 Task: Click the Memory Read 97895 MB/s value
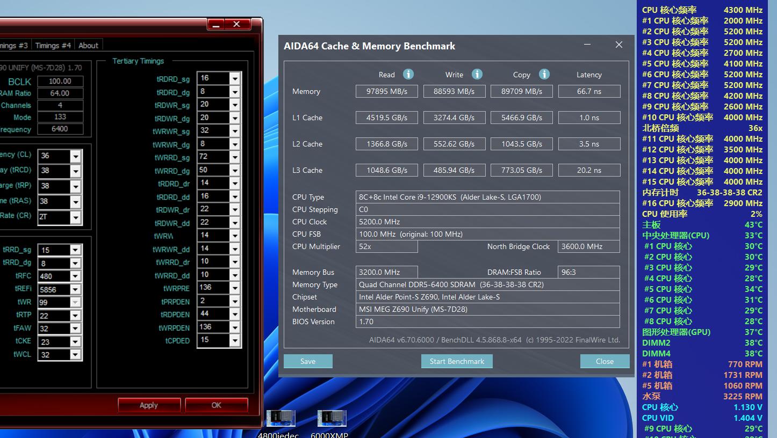[387, 91]
